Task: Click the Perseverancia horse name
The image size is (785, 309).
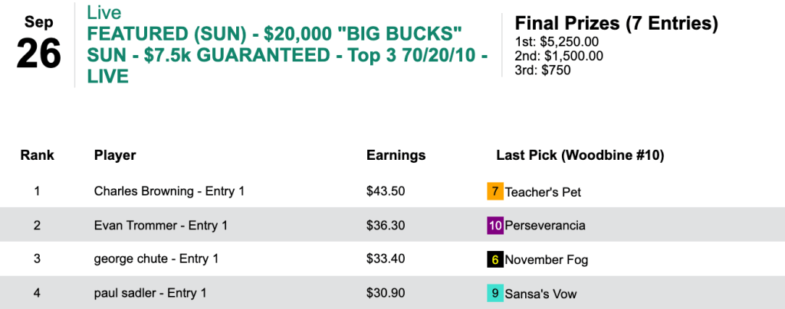Action: 547,226
